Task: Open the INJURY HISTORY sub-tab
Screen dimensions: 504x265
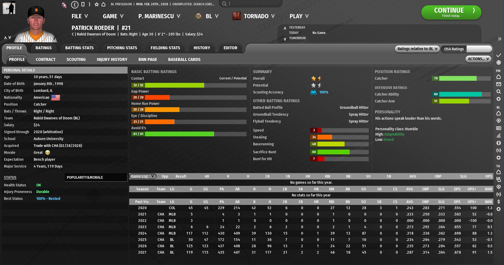Action: [112, 60]
